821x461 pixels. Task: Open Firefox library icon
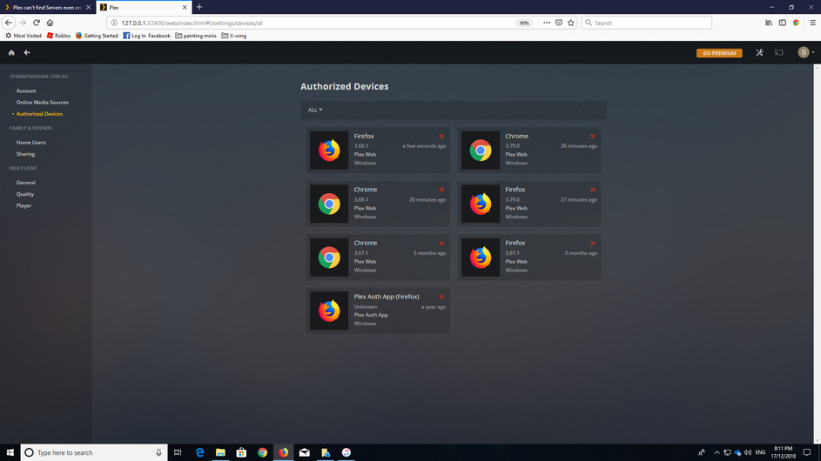(769, 23)
